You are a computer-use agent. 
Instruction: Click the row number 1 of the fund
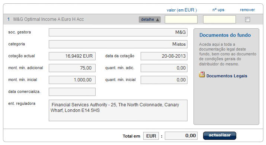pyautogui.click(x=9, y=19)
